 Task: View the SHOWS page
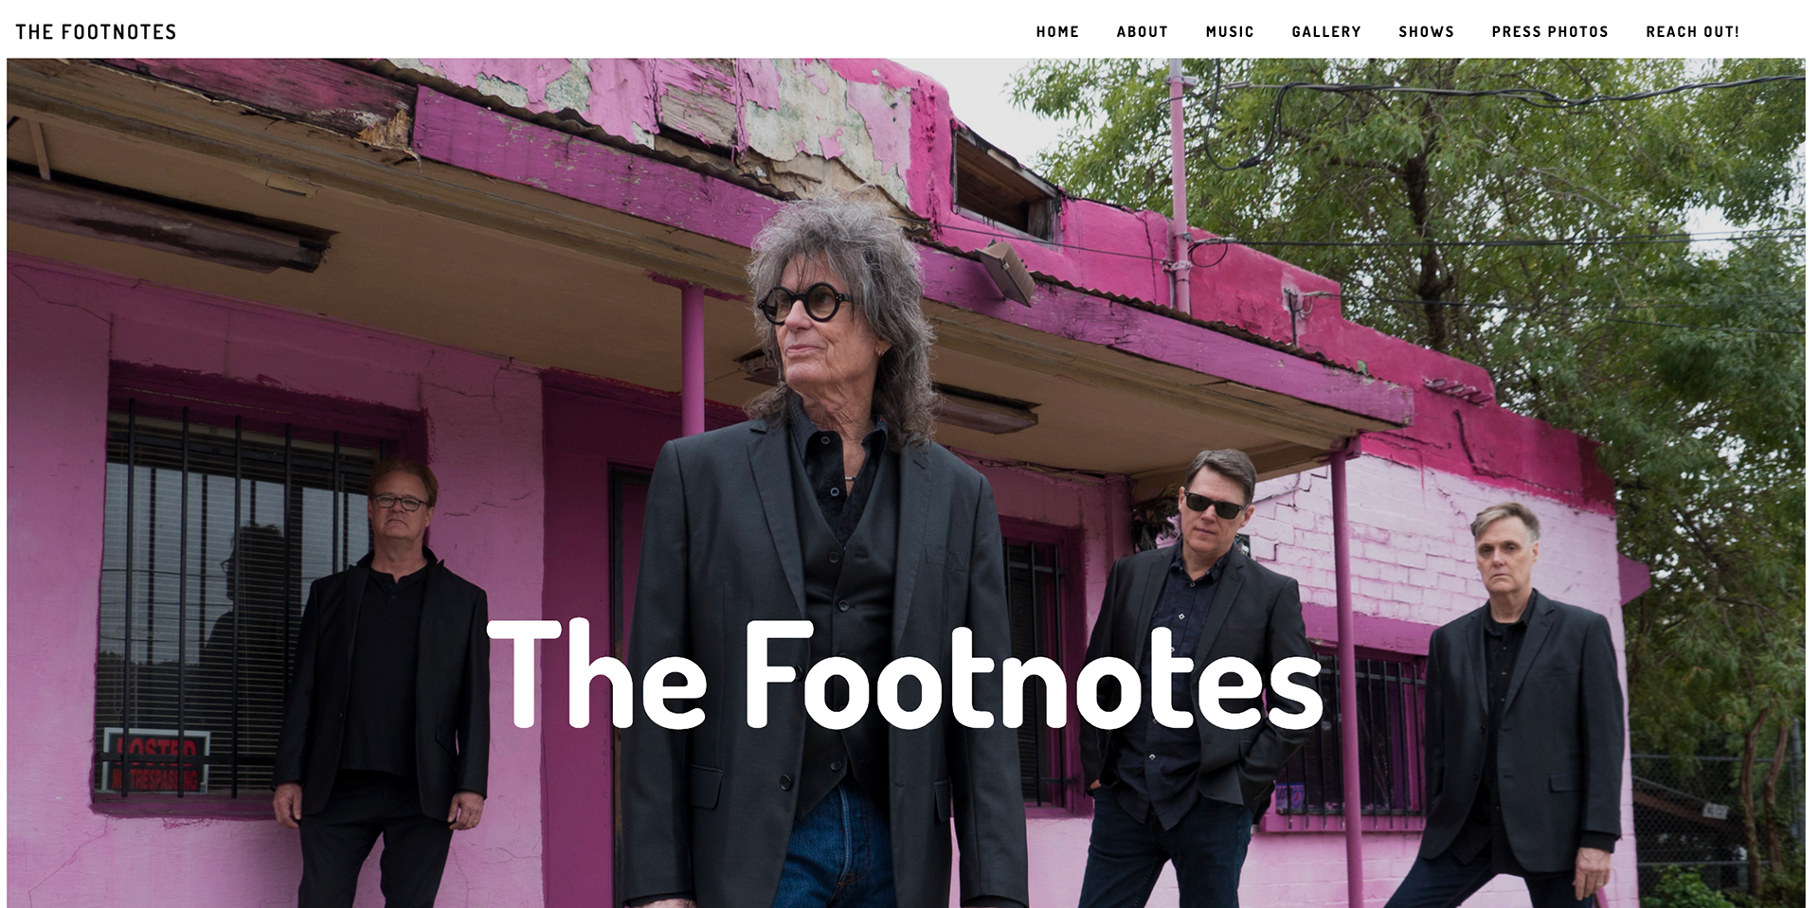point(1426,31)
